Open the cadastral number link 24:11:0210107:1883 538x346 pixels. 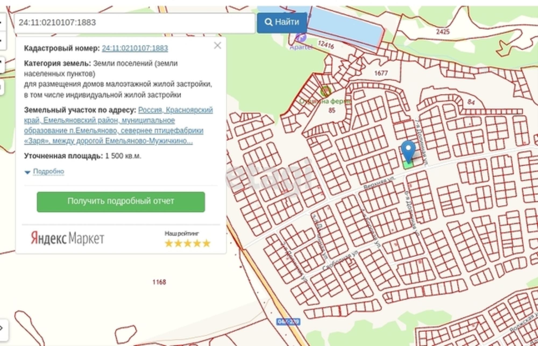click(135, 48)
